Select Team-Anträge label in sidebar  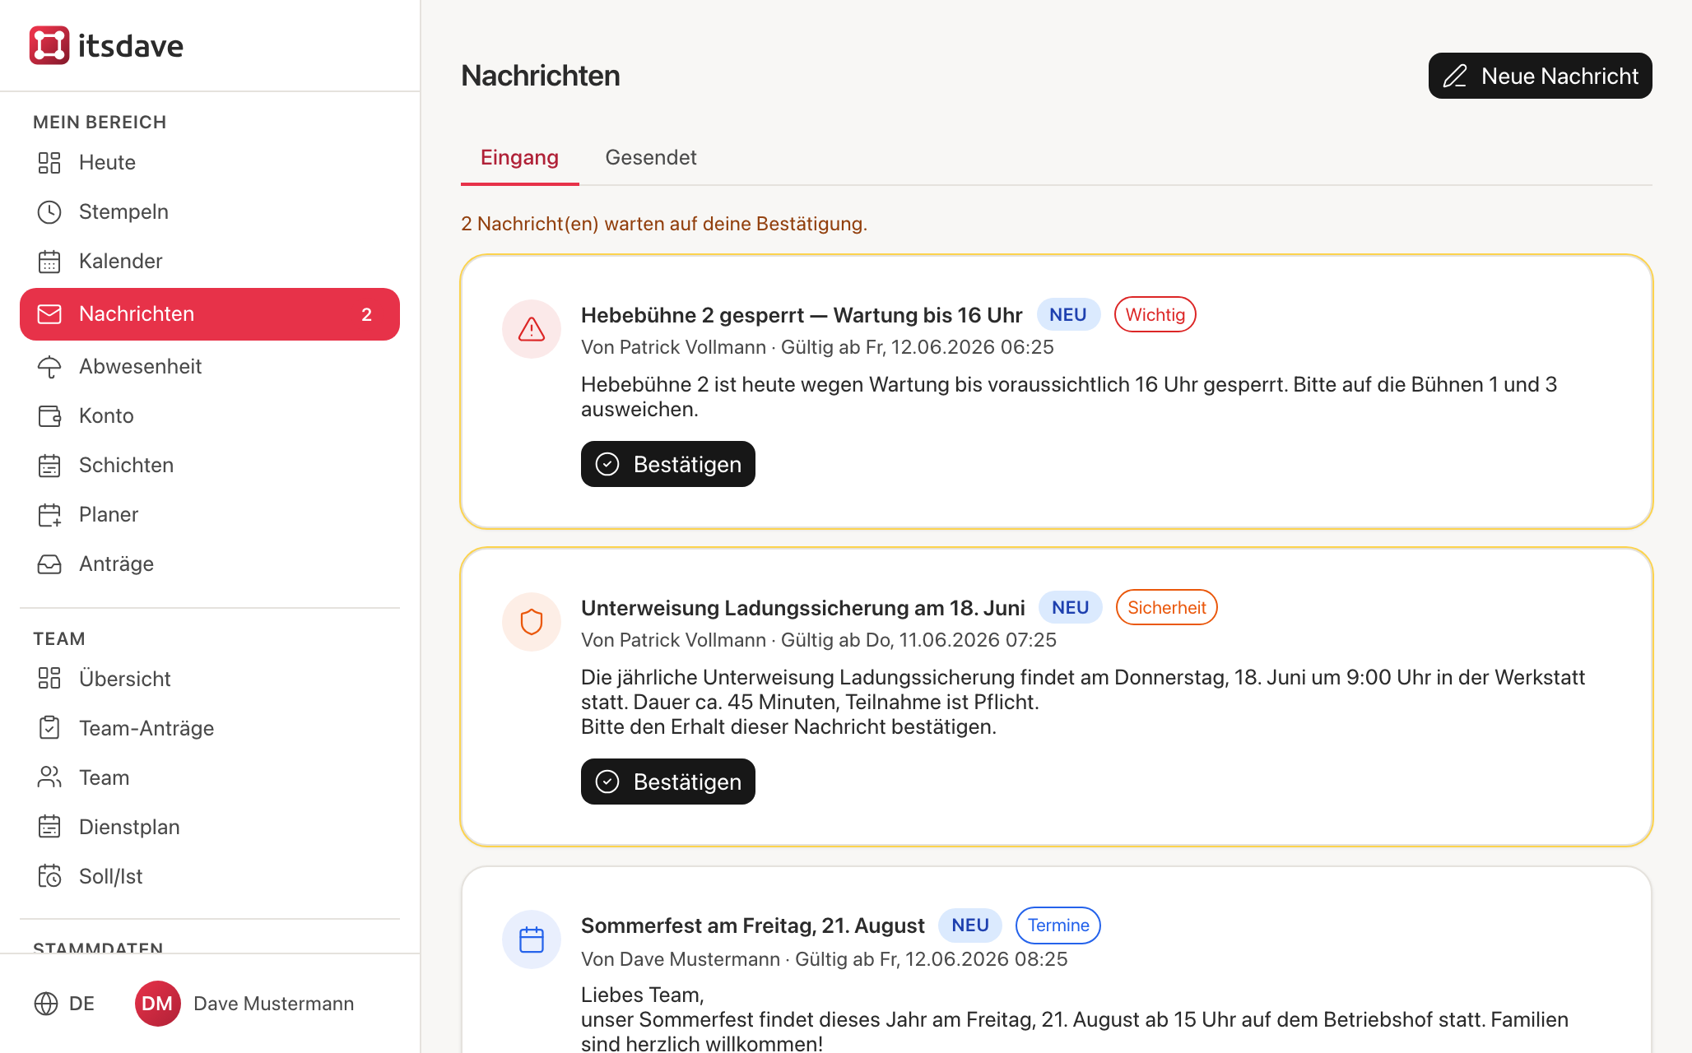coord(146,728)
